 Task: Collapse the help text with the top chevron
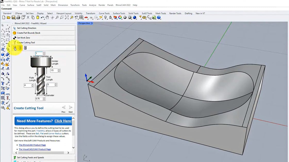tap(73, 118)
